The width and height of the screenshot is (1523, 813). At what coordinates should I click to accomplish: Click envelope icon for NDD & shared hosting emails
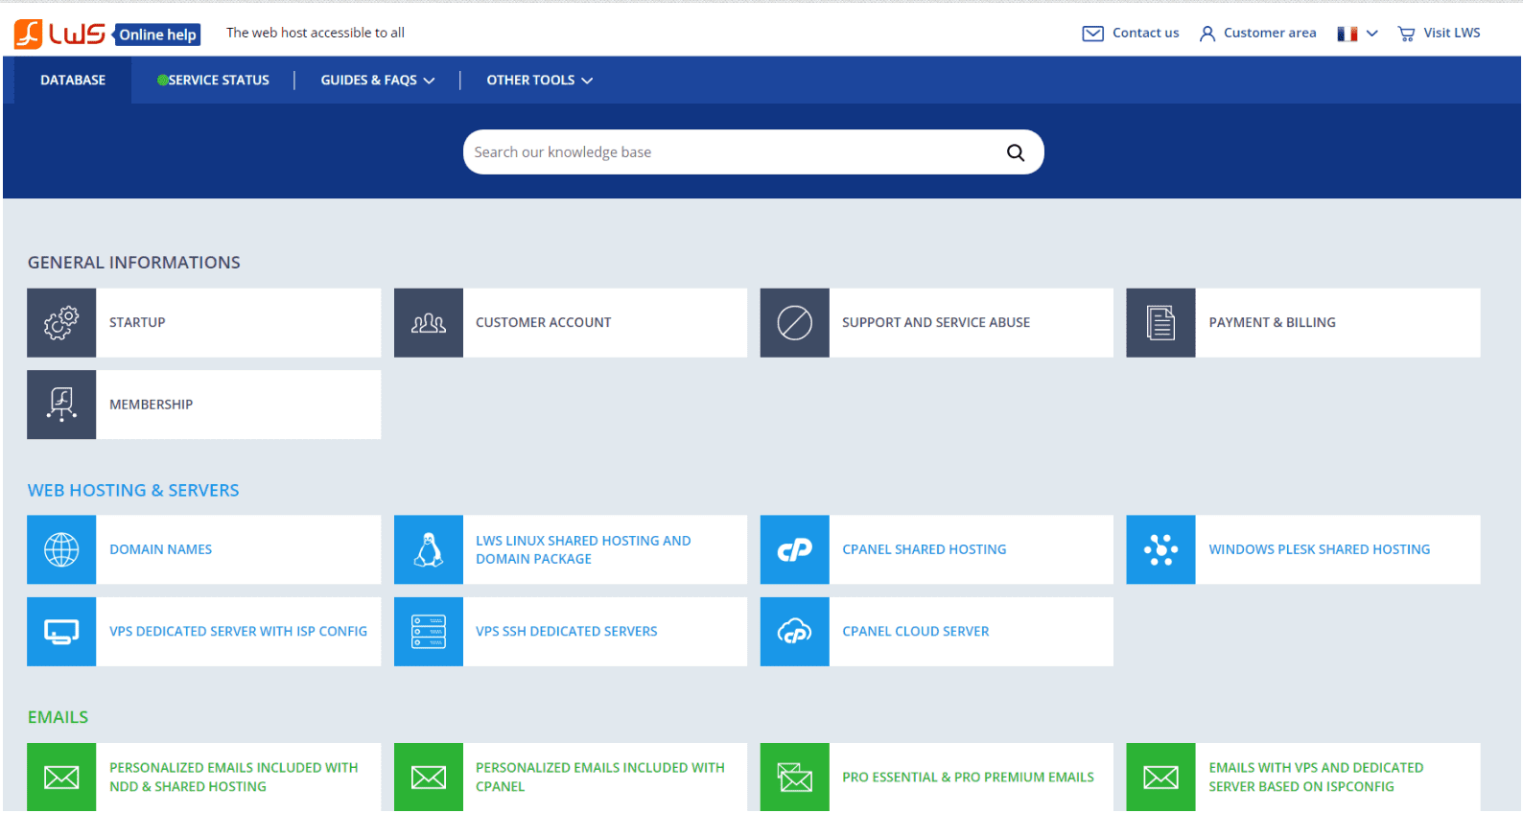(61, 778)
